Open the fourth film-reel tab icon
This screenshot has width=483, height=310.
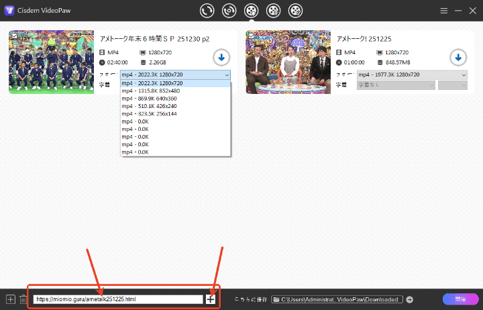pyautogui.click(x=273, y=11)
